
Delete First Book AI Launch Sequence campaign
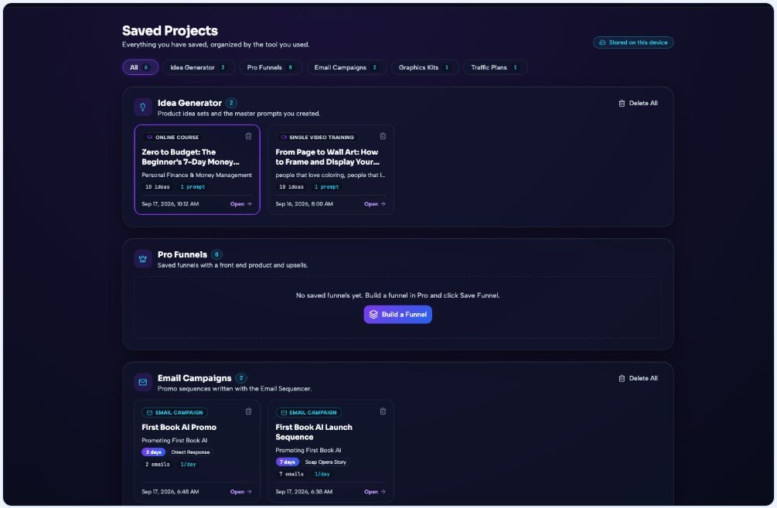(383, 411)
